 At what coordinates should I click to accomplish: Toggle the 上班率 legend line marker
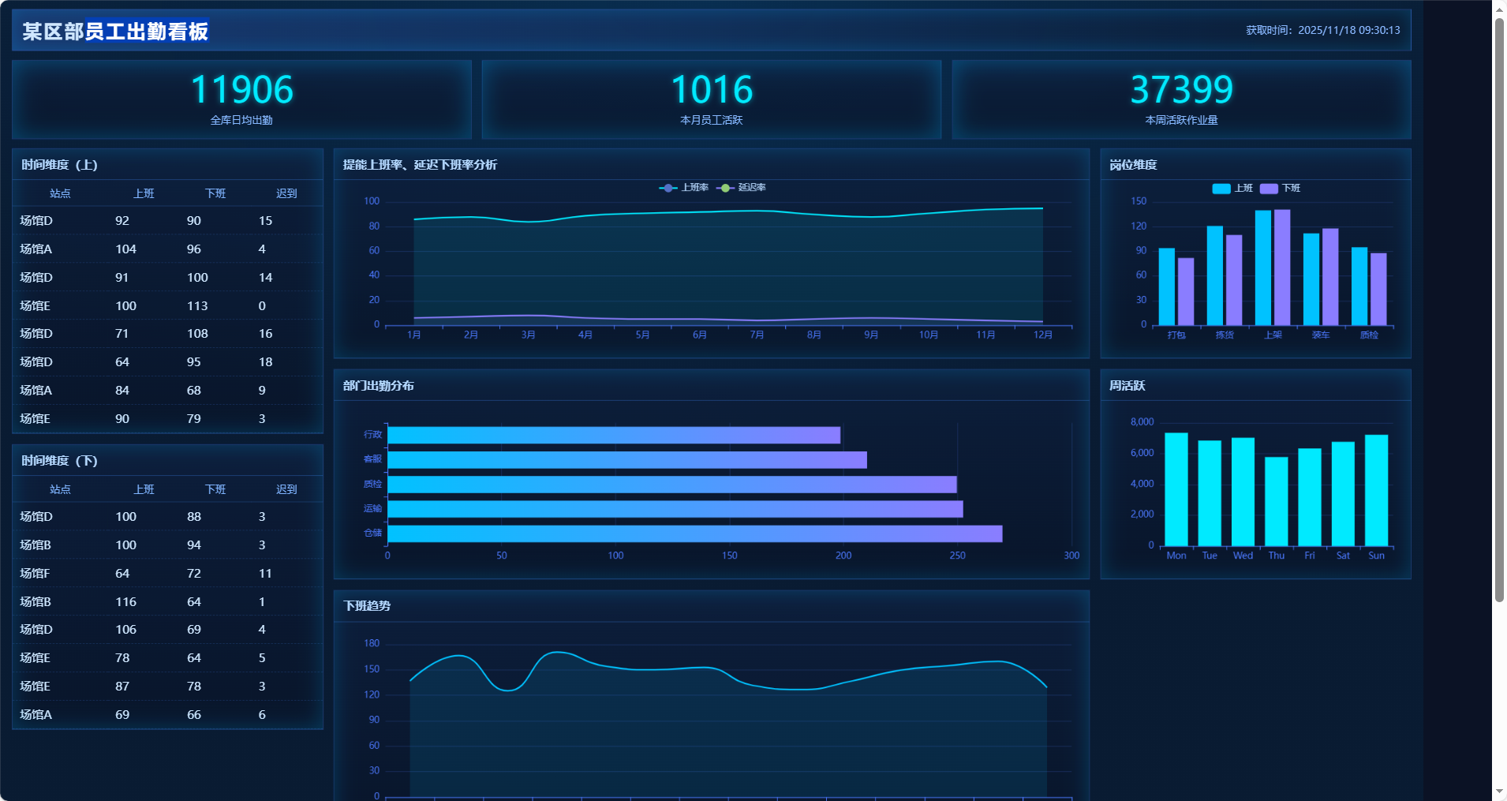tap(668, 188)
